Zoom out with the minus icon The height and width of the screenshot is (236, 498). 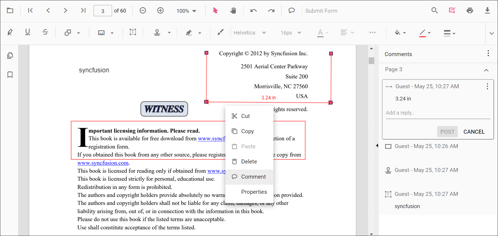[x=143, y=11]
